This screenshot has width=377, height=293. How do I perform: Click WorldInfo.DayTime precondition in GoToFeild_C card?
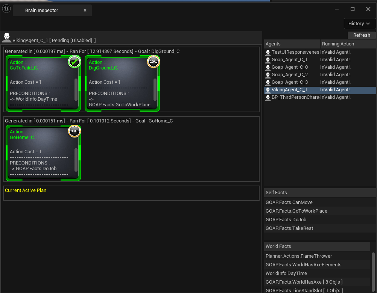(x=33, y=99)
